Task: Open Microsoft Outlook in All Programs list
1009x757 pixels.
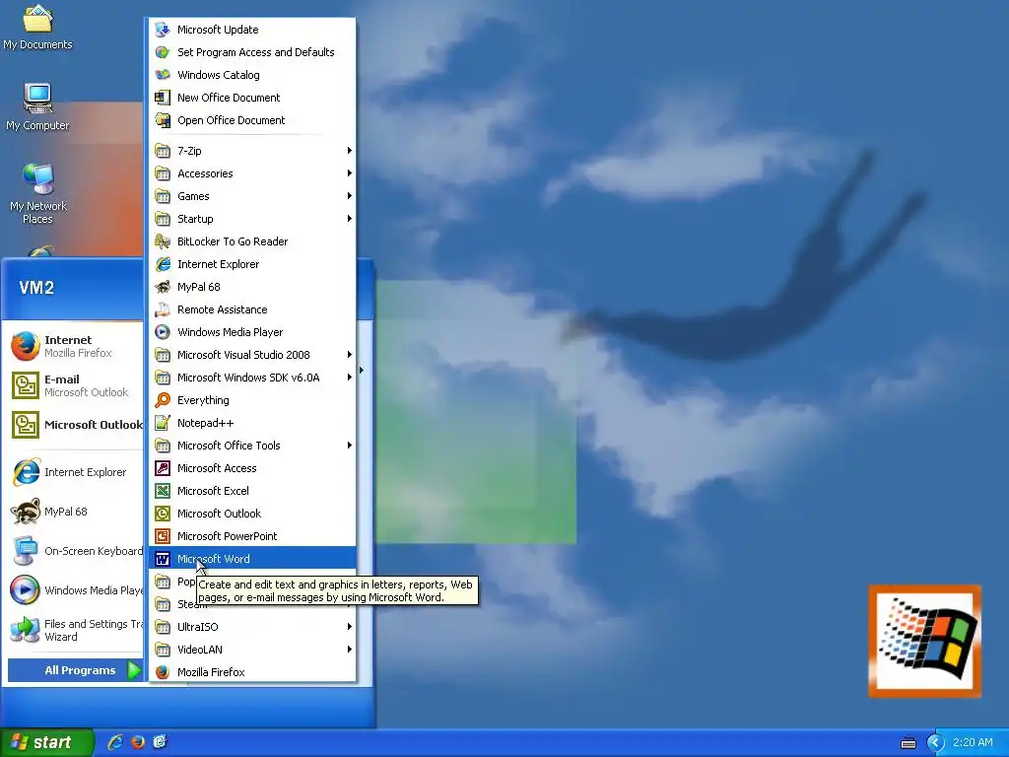Action: tap(252, 514)
